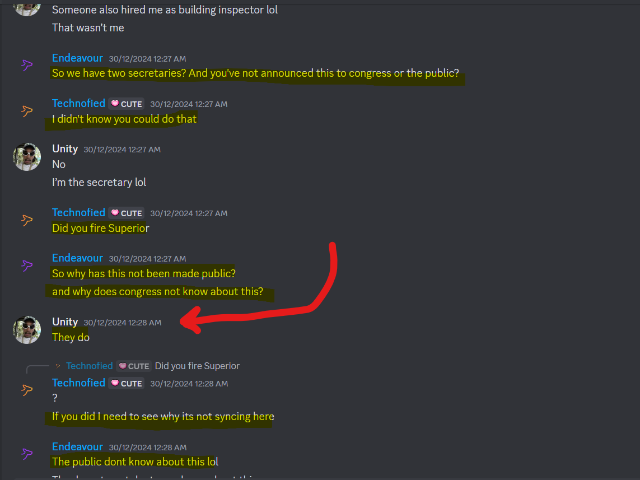640x480 pixels.
Task: Select the message 'I'm the secretary lol'
Action: point(99,182)
